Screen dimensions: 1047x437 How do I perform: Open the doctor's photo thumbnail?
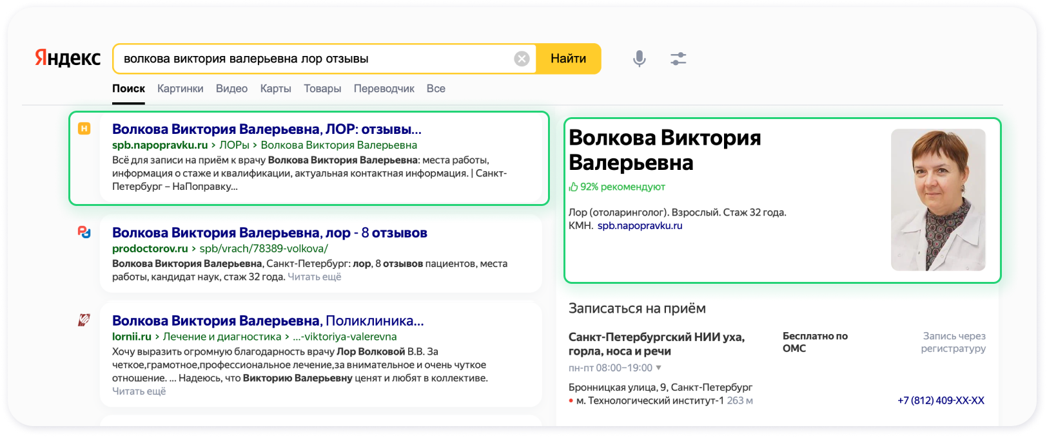pos(938,200)
